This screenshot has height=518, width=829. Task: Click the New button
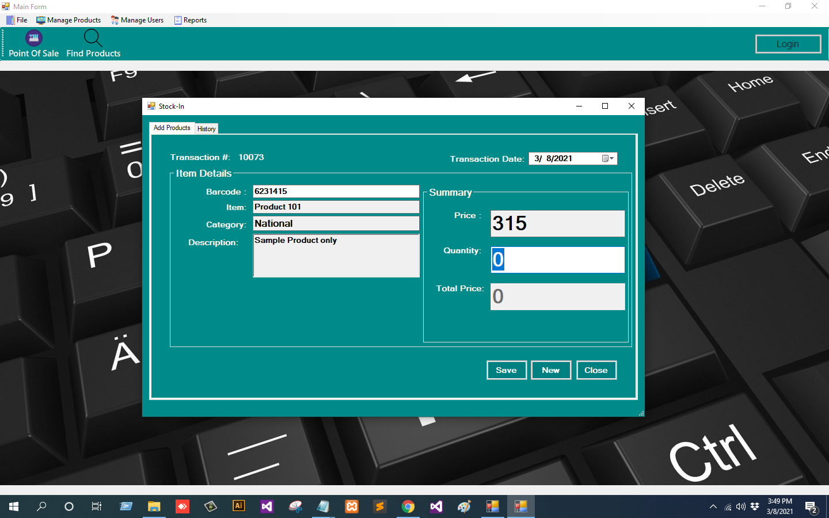[x=551, y=370]
